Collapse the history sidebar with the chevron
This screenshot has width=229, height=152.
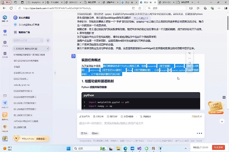click(x=55, y=73)
